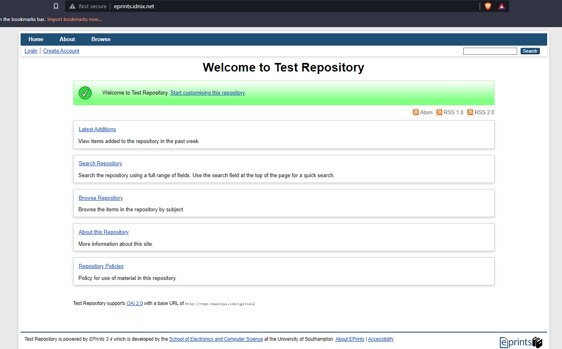Focus the quick search text field
The image size is (562, 349).
490,51
